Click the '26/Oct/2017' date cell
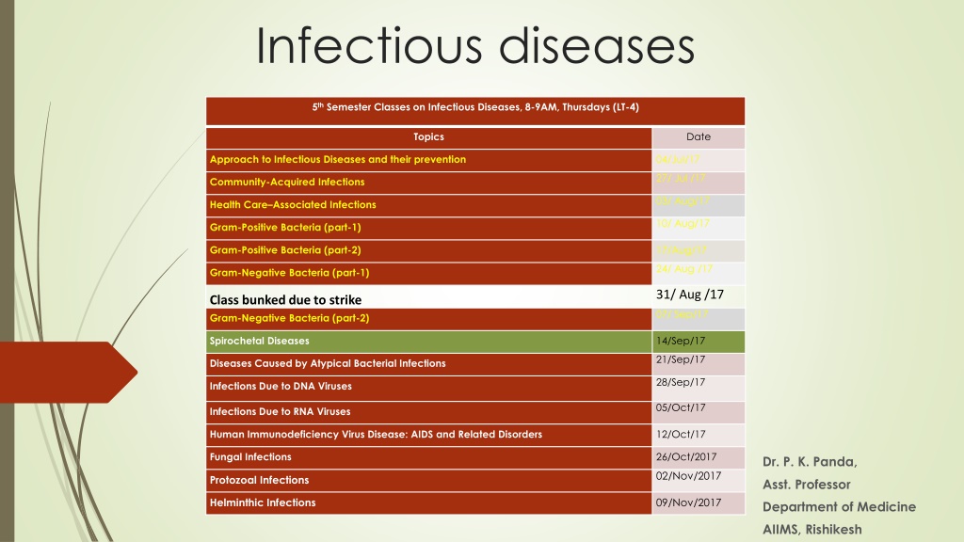This screenshot has width=964, height=542. point(699,457)
